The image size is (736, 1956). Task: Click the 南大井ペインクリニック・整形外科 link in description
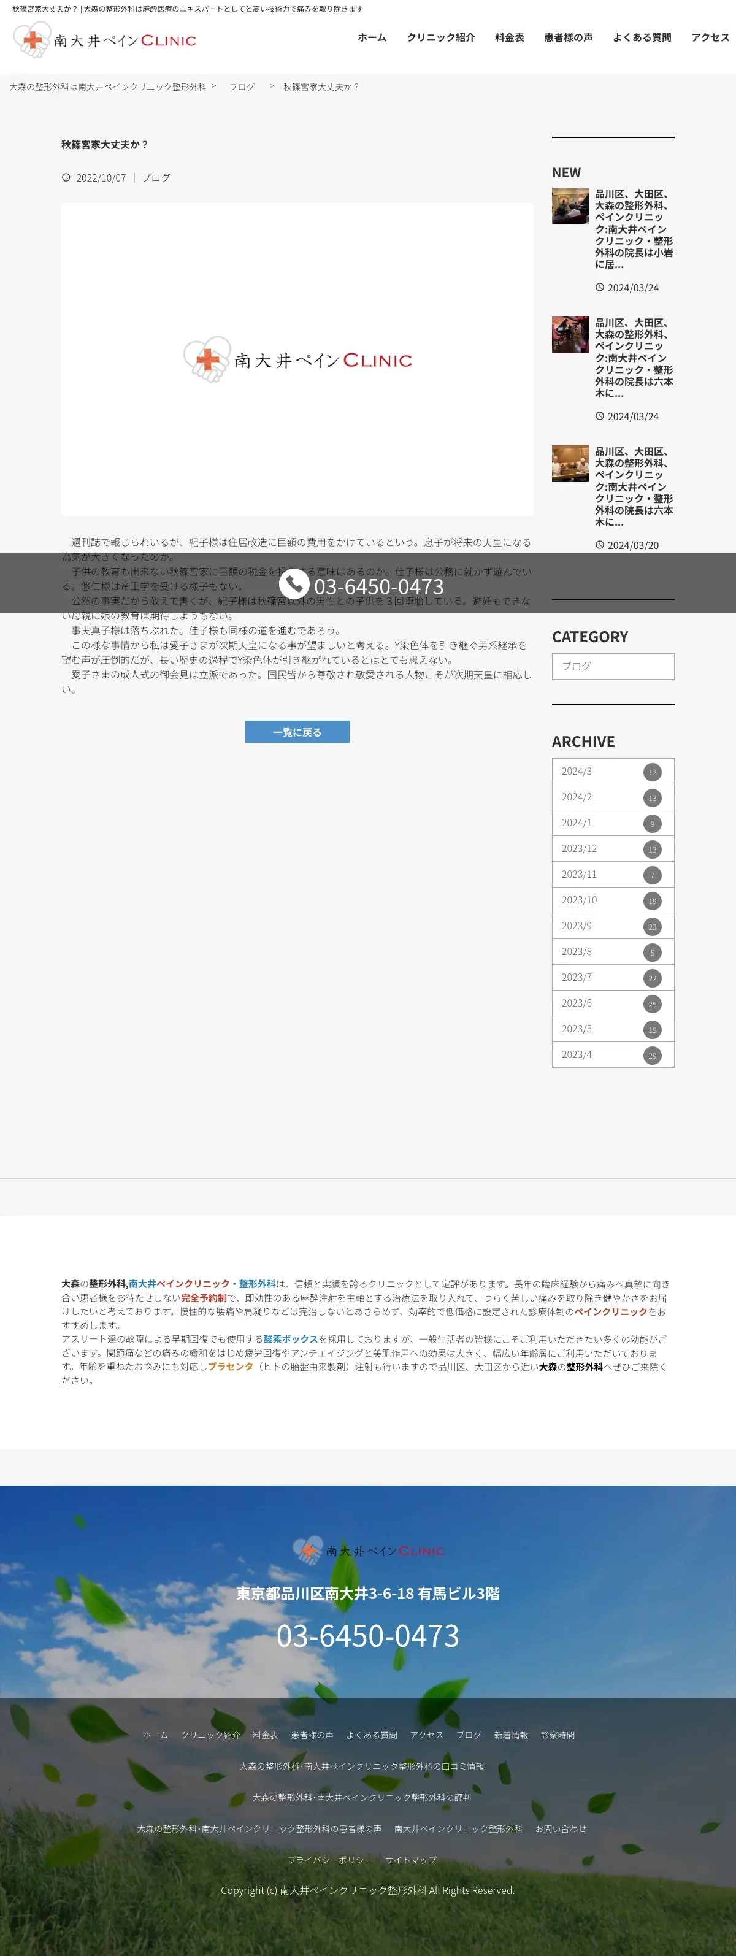point(202,1284)
